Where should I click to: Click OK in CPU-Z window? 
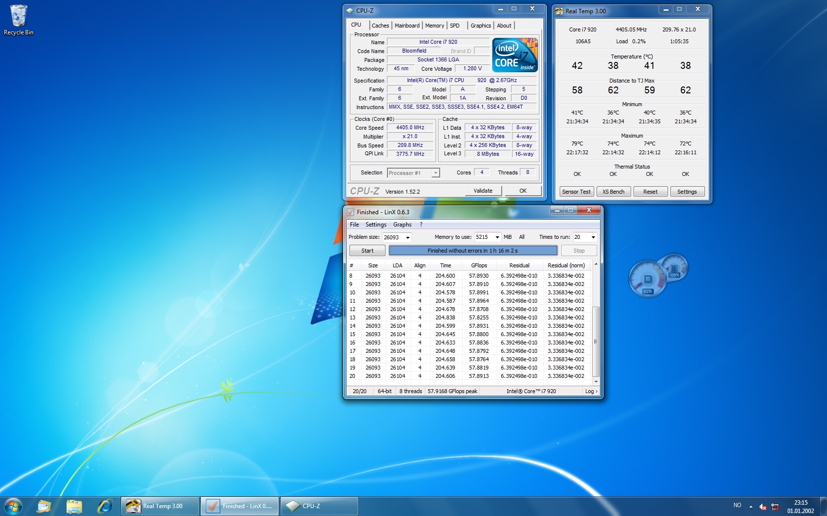523,191
